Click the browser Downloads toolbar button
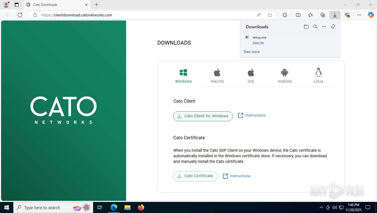The image size is (377, 213). click(335, 15)
